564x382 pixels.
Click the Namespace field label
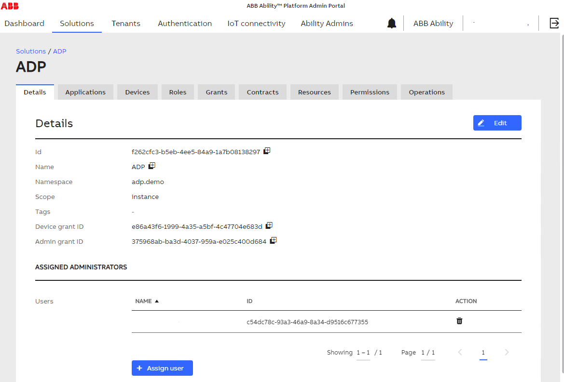[54, 182]
